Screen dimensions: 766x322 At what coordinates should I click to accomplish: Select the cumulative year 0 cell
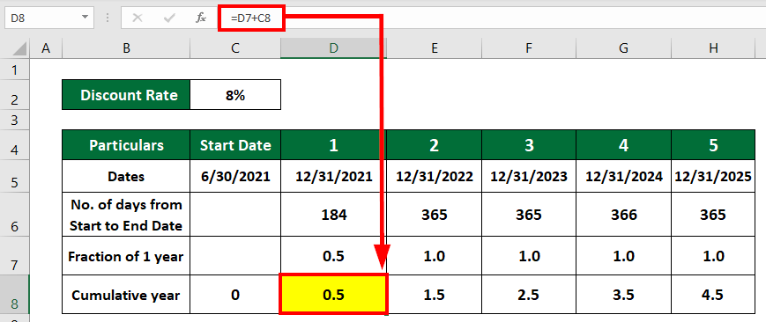click(235, 295)
